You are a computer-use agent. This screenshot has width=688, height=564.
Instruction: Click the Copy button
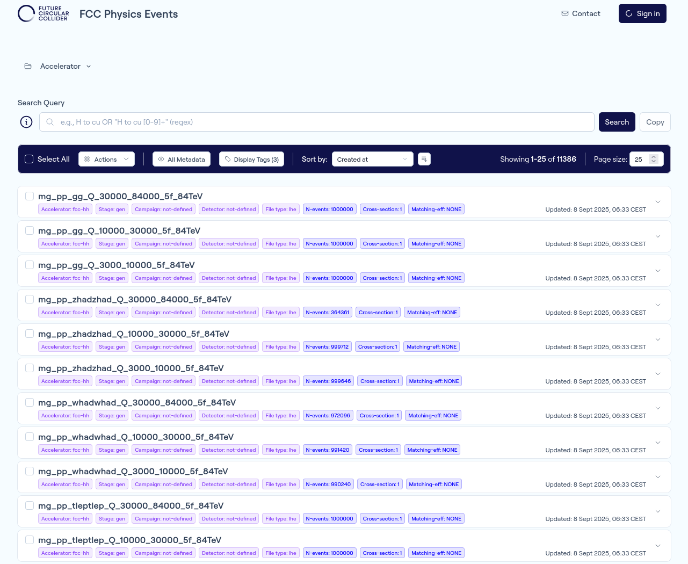tap(655, 122)
